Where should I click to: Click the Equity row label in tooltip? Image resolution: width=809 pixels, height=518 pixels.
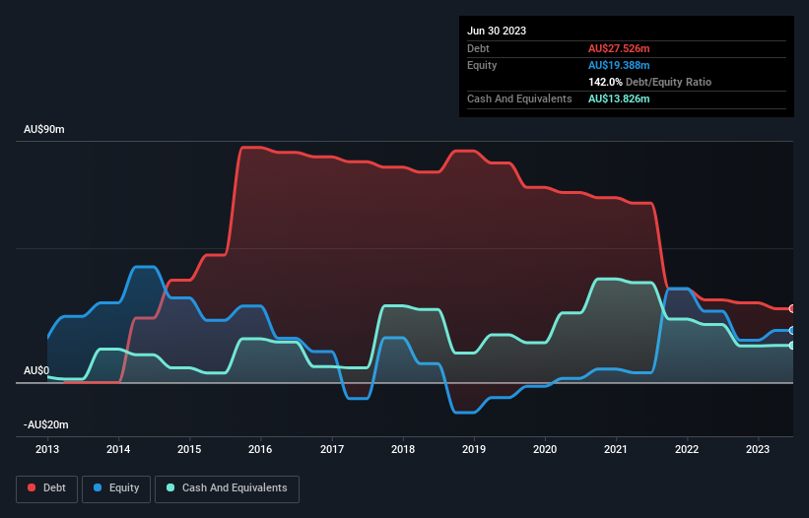coord(482,65)
